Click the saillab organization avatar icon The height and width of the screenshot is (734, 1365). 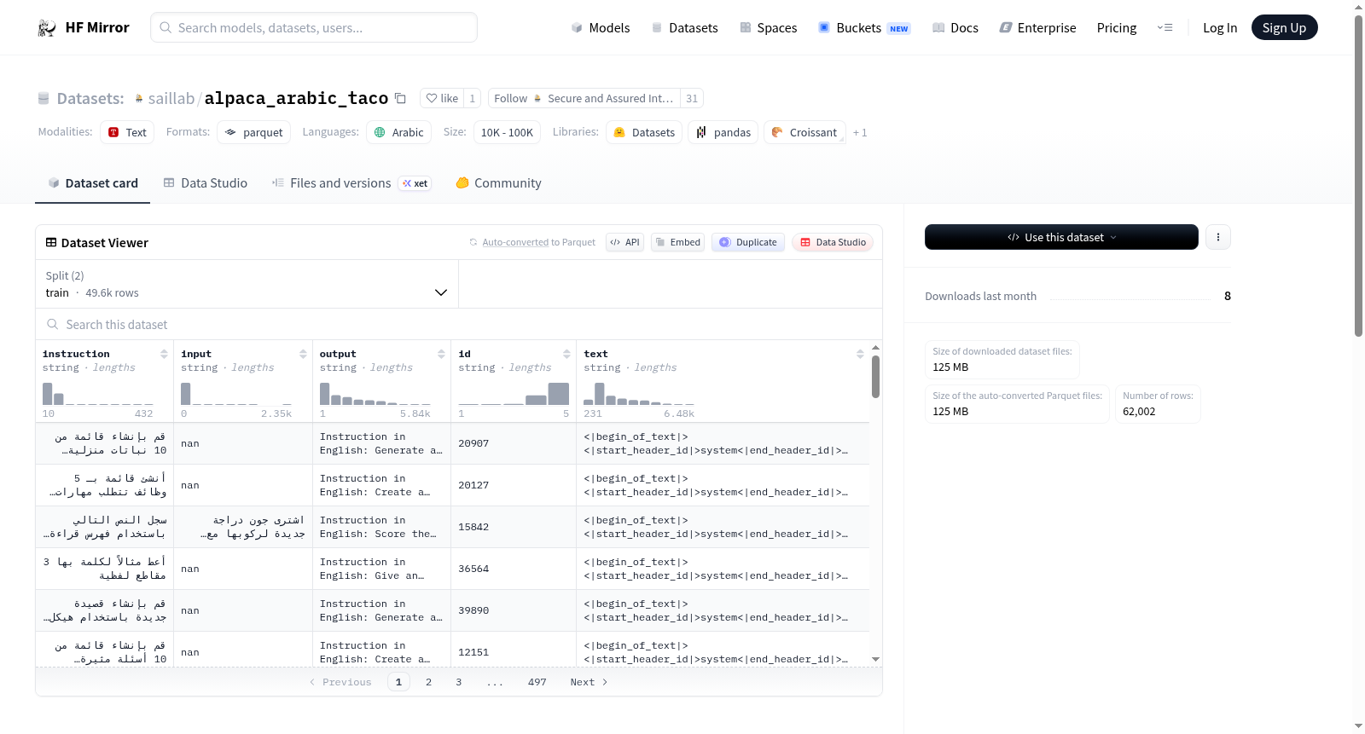coord(139,99)
